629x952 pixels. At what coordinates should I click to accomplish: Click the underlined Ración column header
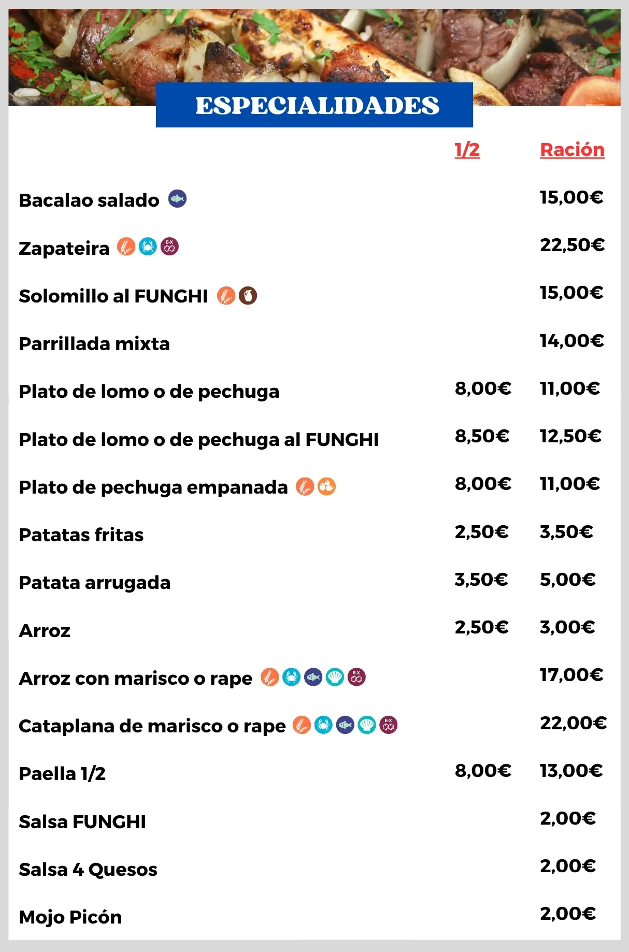[x=572, y=150]
